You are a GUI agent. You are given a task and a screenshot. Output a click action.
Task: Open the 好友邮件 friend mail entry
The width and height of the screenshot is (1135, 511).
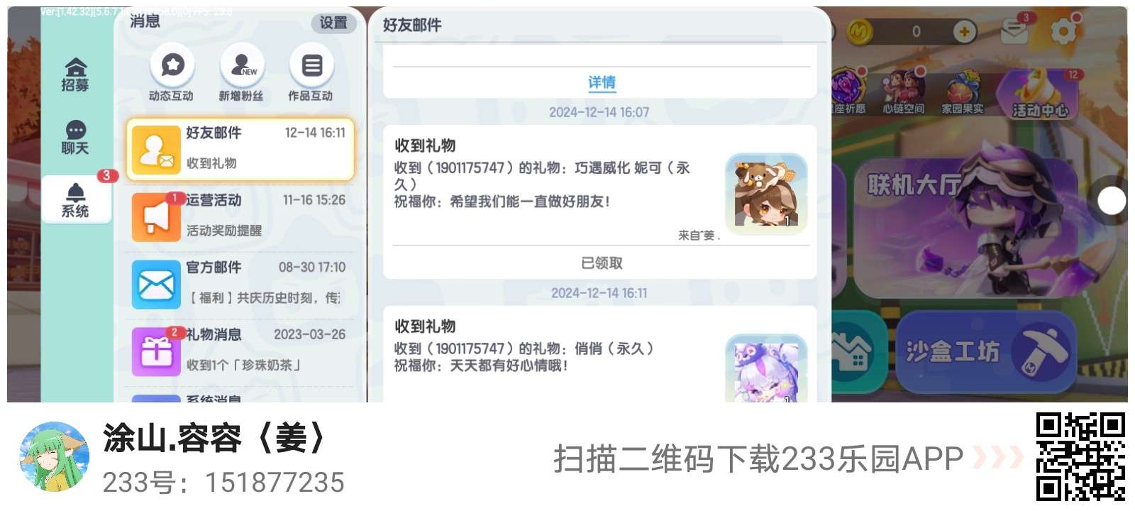240,149
